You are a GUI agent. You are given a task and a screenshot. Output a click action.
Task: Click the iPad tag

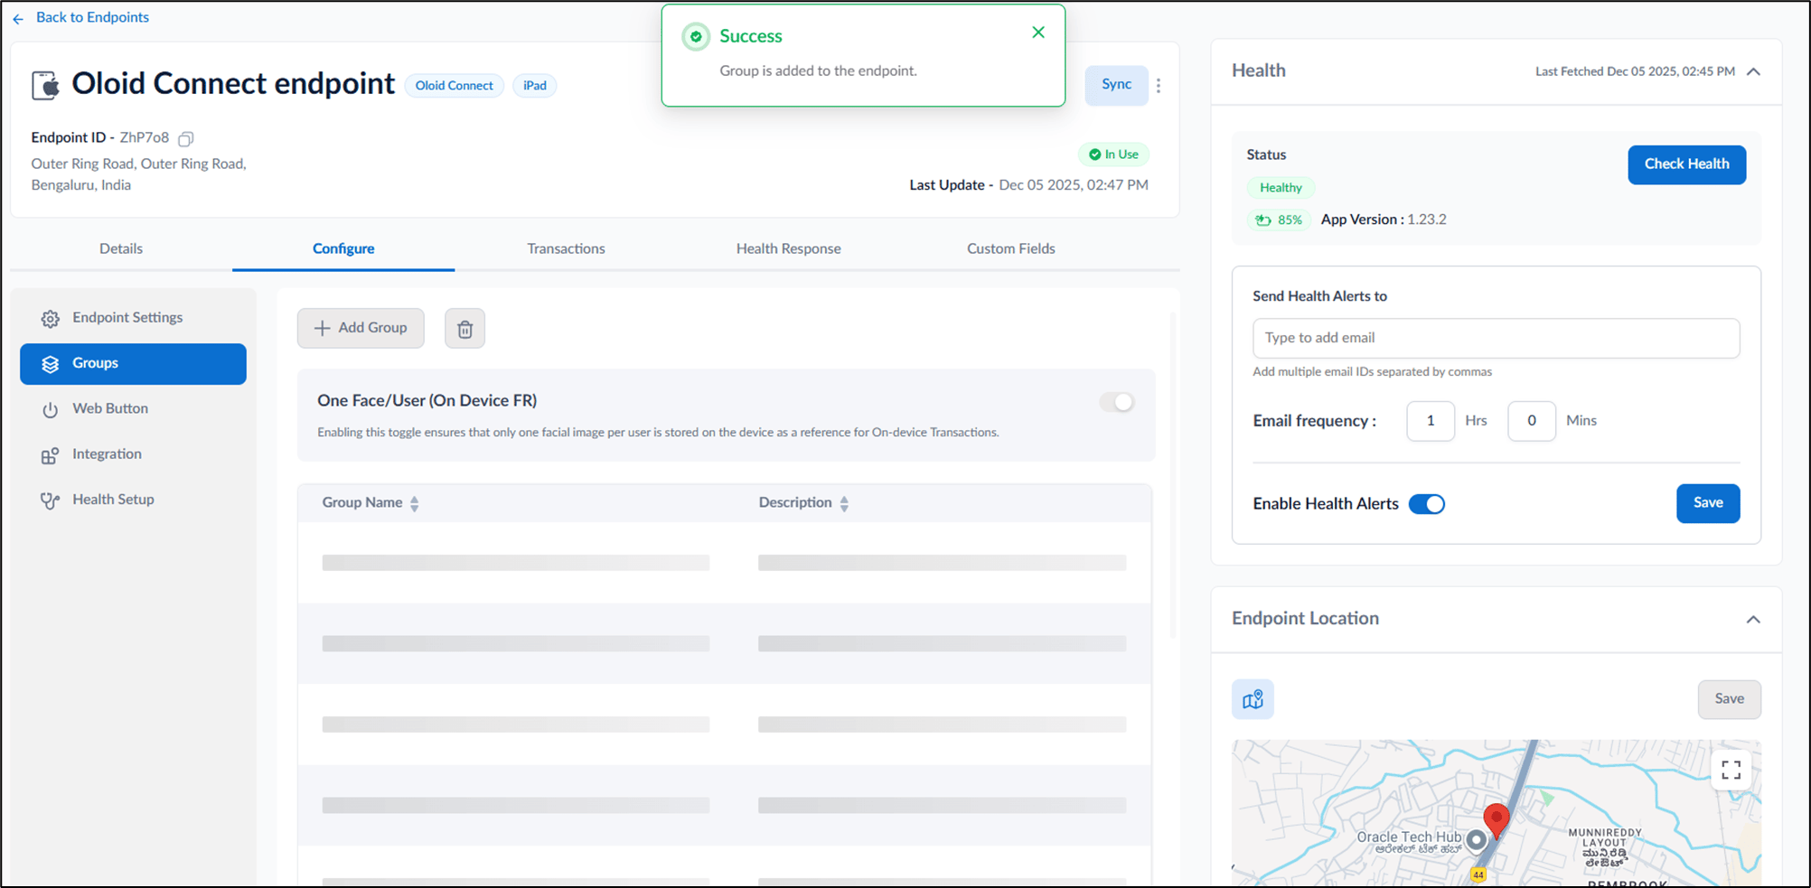coord(535,86)
